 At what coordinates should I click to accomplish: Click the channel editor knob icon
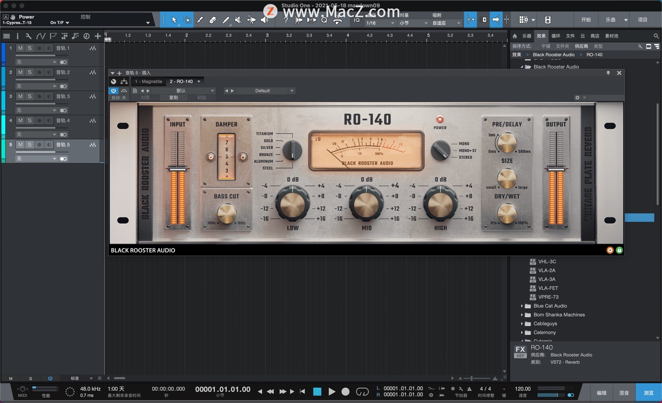tap(114, 81)
